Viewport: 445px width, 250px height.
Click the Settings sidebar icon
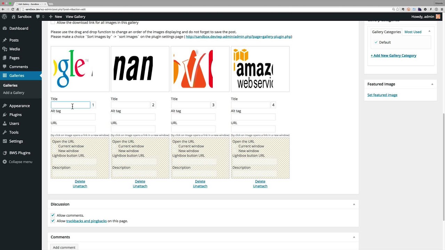[x=5, y=141]
